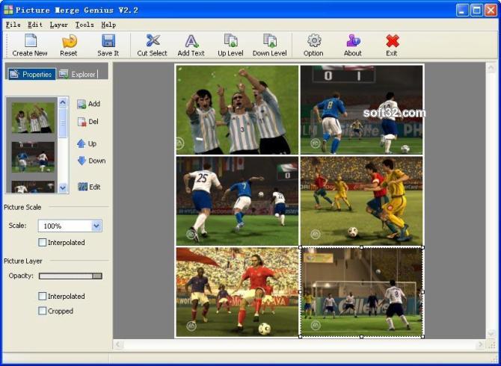Enable Interpolated under Picture Scale

[x=42, y=243]
